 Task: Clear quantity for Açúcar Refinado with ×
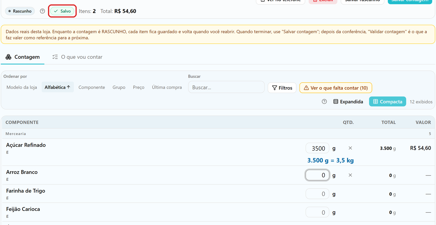coord(350,148)
